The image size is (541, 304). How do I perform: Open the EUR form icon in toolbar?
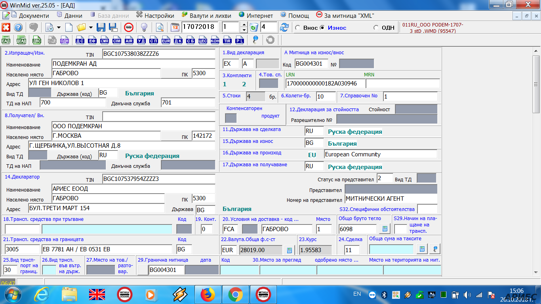pos(166,40)
